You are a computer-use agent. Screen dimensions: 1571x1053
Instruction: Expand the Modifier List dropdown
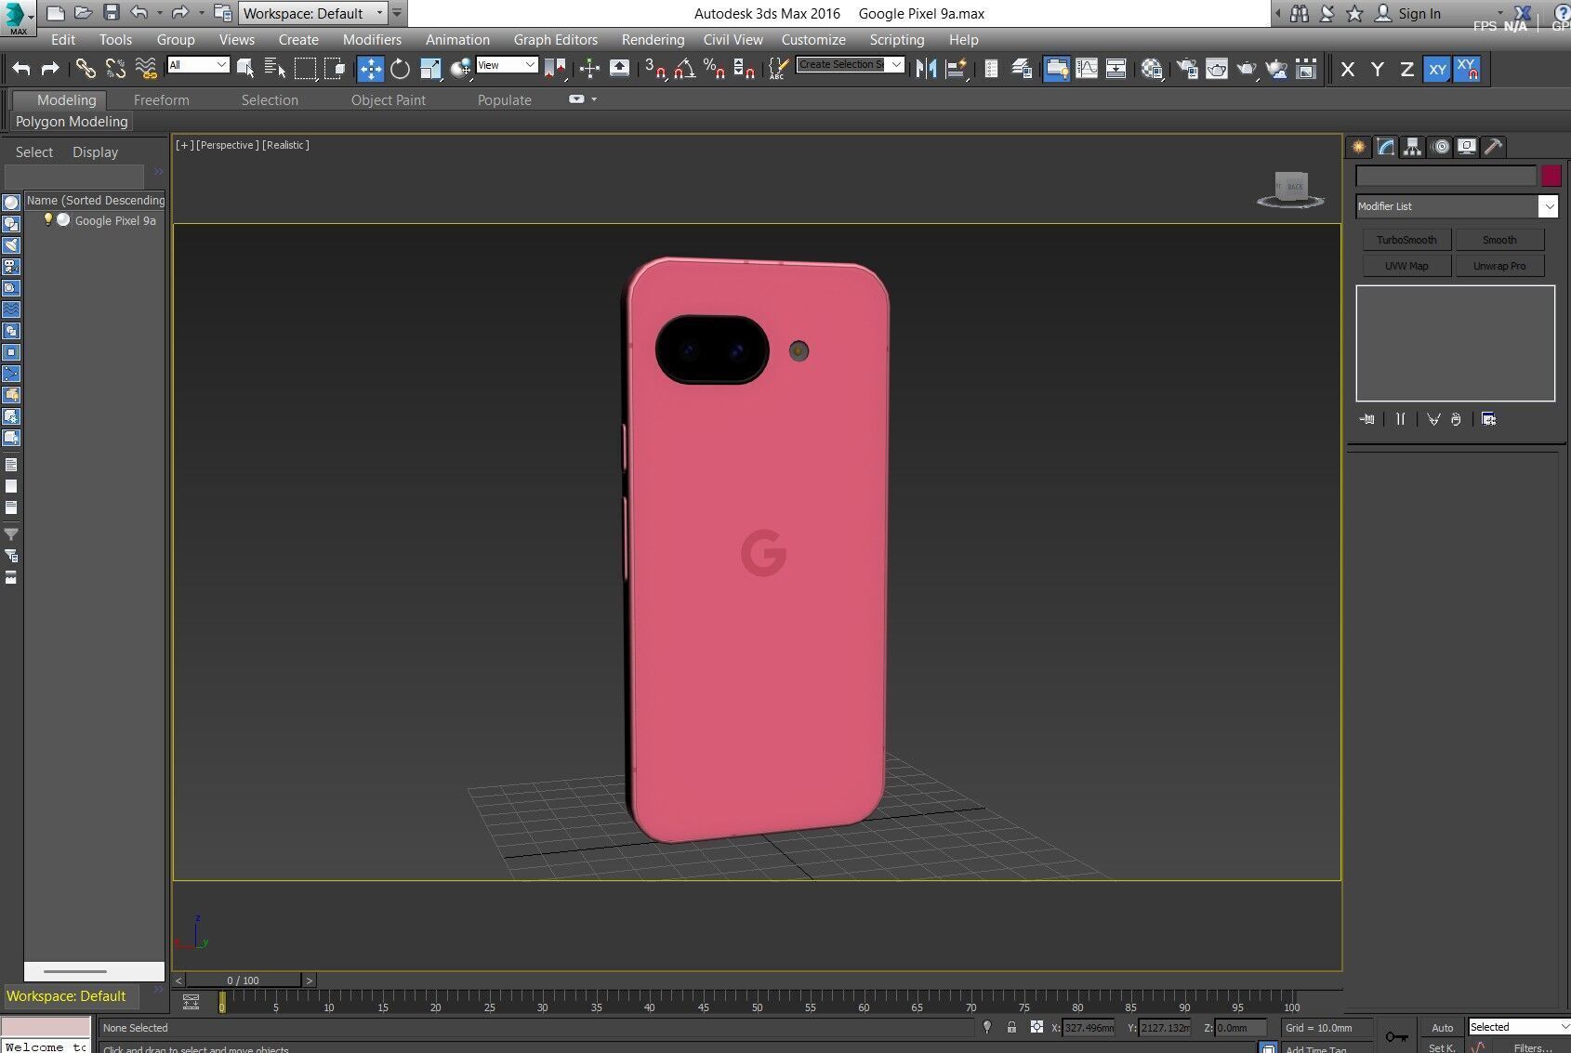pyautogui.click(x=1456, y=206)
